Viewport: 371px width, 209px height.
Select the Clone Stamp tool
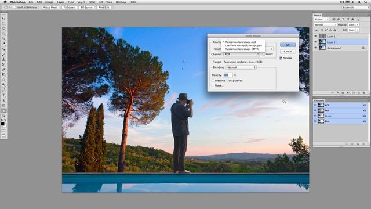(x=4, y=59)
